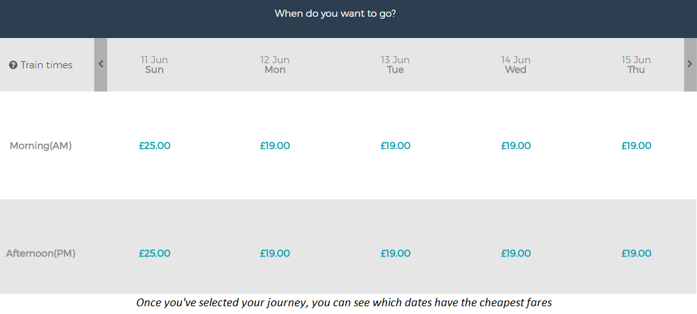Select the 14 Jun Wed date header
697x314 pixels.
(516, 65)
